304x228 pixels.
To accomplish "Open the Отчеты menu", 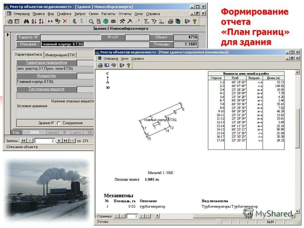I will 125,14.
